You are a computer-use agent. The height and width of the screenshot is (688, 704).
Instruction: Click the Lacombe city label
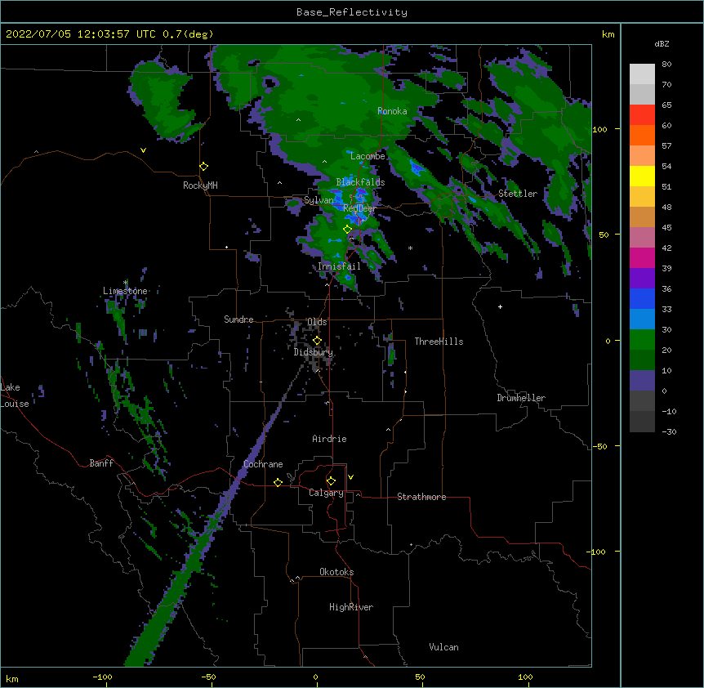click(368, 156)
